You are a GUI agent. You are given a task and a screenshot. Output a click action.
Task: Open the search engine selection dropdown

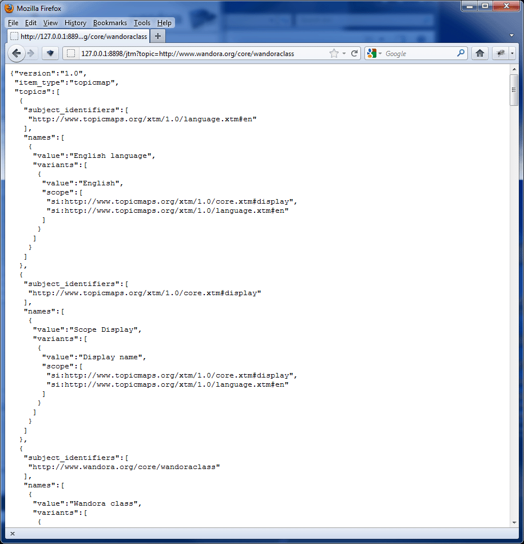[x=379, y=53]
